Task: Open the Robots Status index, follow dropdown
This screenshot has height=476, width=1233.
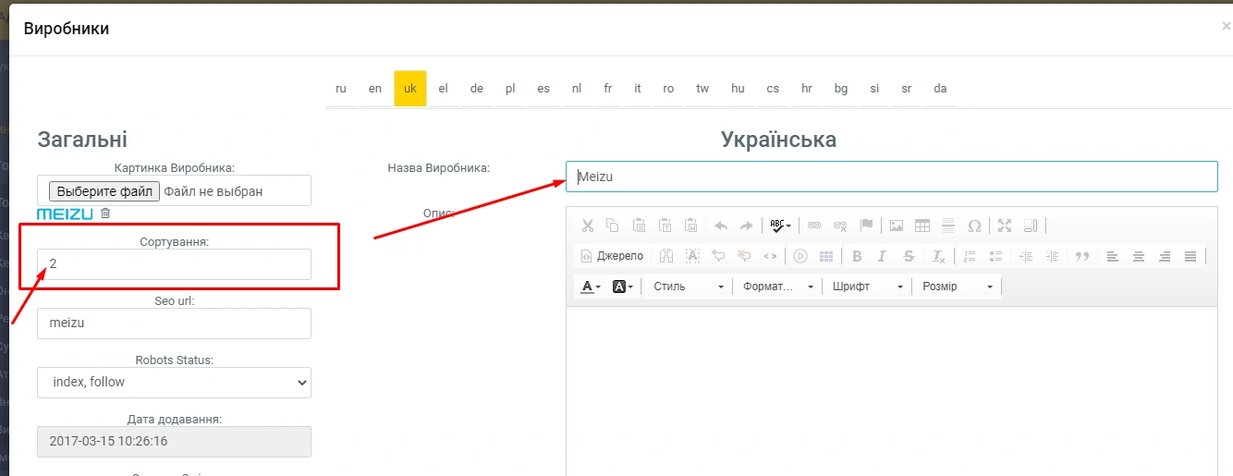Action: coord(175,382)
